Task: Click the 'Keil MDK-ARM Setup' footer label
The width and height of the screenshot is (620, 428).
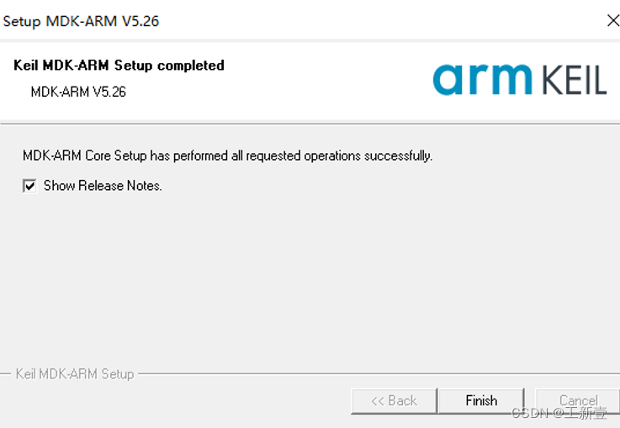Action: (x=75, y=374)
